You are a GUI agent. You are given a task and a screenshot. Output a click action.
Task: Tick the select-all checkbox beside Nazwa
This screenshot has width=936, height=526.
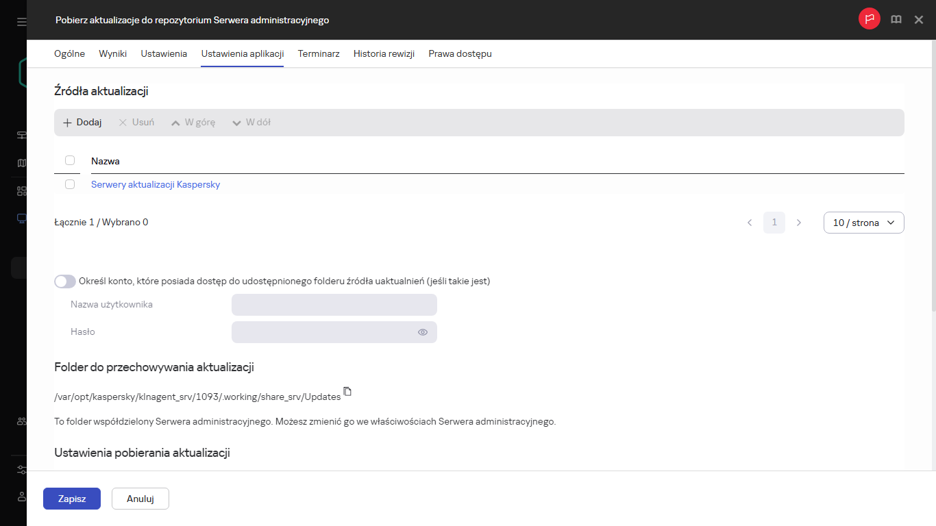click(70, 160)
